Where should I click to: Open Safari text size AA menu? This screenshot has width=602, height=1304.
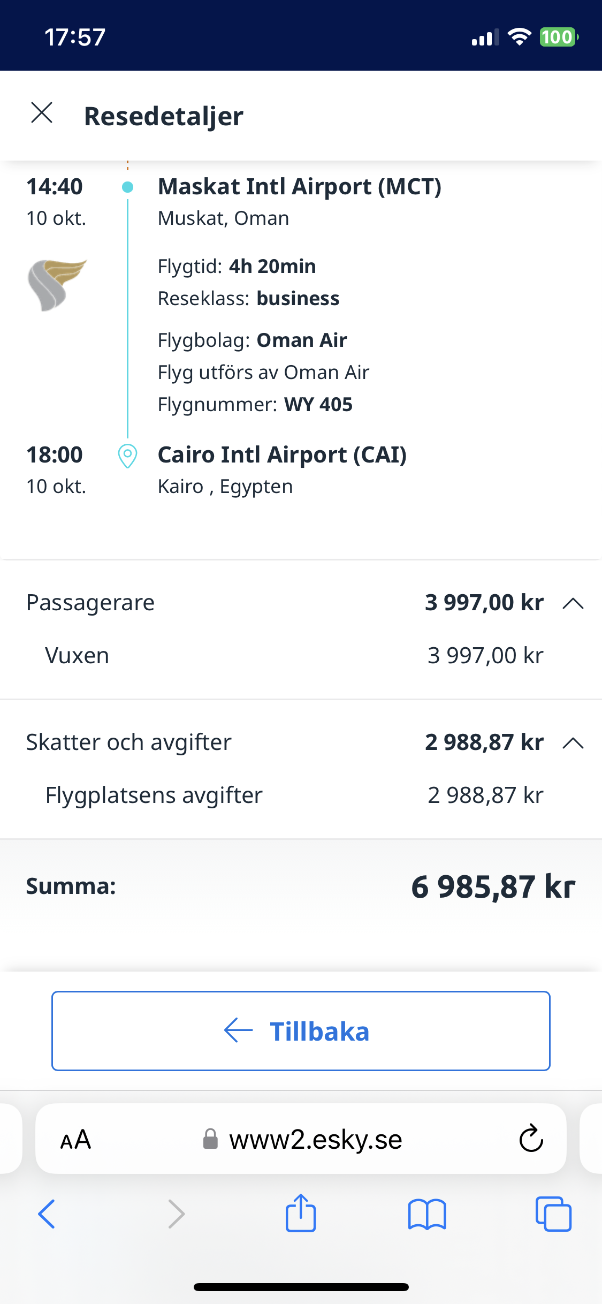tap(75, 1140)
